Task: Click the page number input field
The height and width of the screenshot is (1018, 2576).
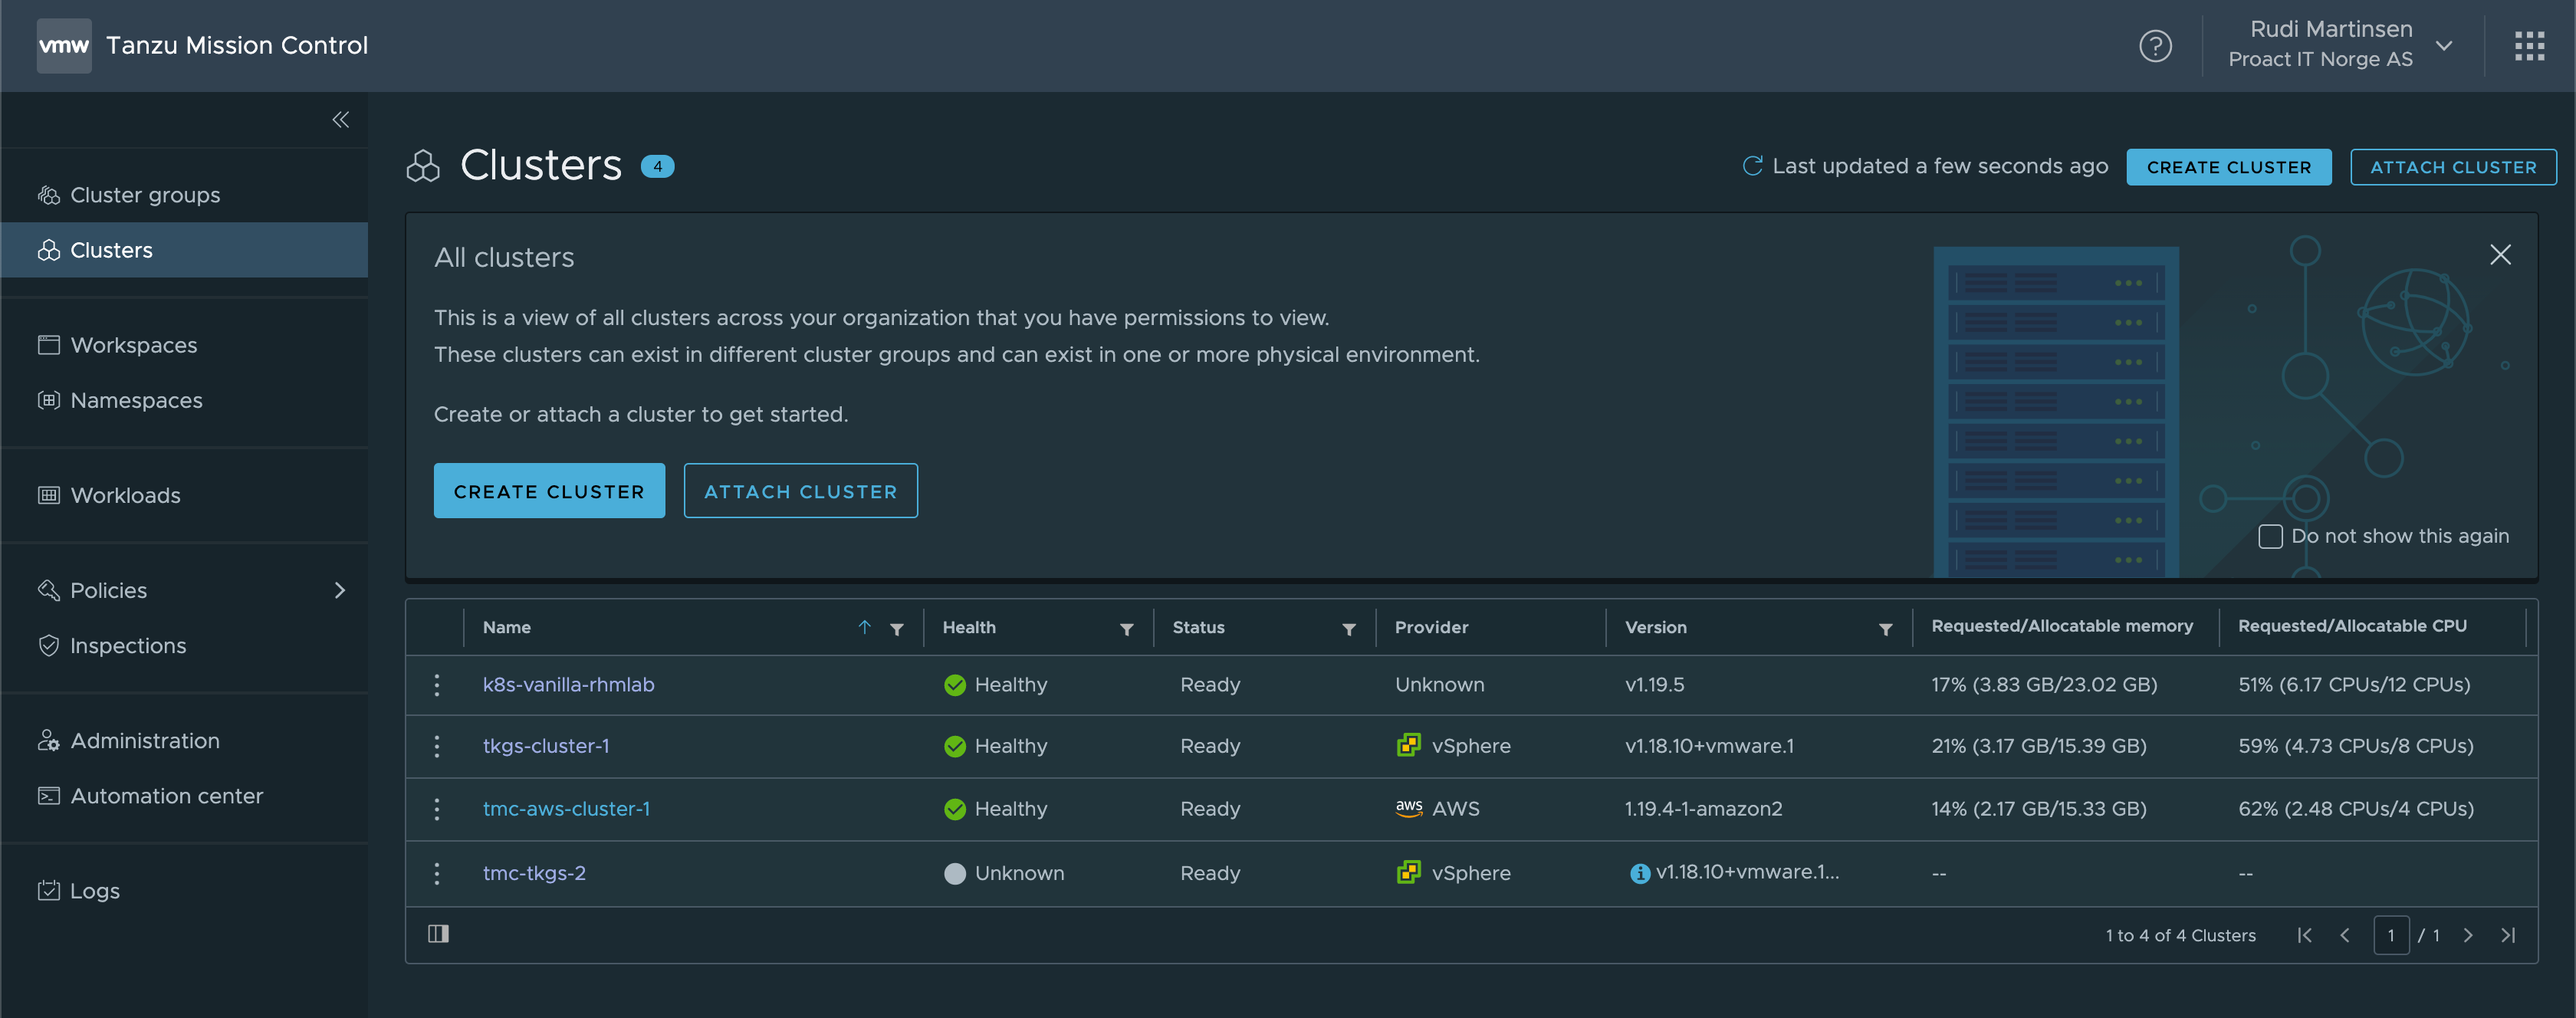Action: (x=2391, y=935)
